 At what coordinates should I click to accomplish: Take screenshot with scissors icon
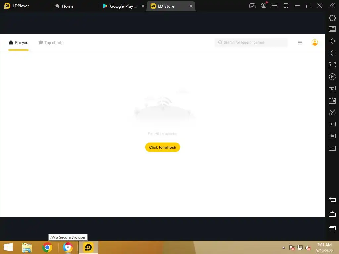pyautogui.click(x=332, y=112)
